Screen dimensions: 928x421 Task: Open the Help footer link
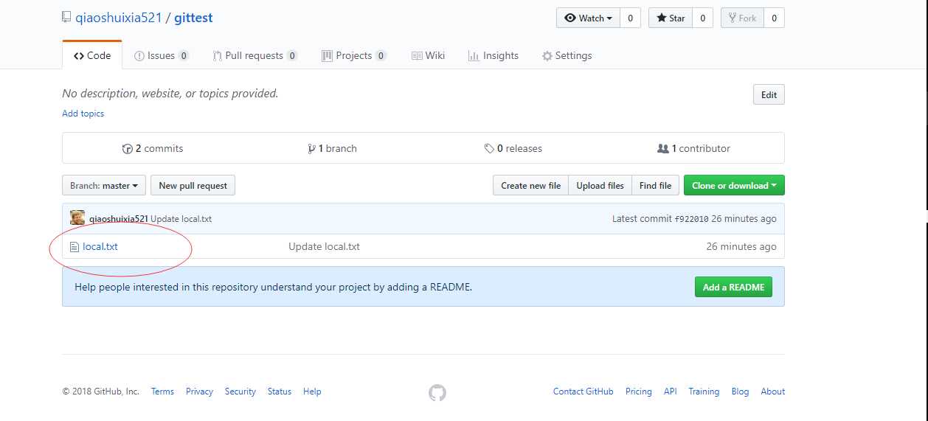(312, 392)
